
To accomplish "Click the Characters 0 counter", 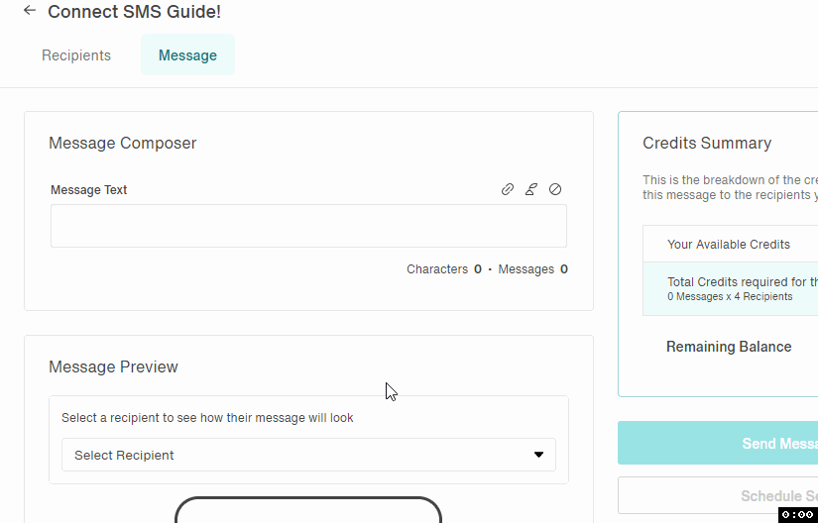I will coord(444,269).
